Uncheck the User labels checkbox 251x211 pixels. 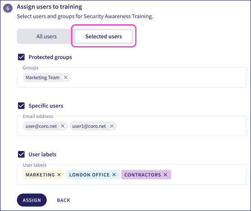pyautogui.click(x=21, y=154)
